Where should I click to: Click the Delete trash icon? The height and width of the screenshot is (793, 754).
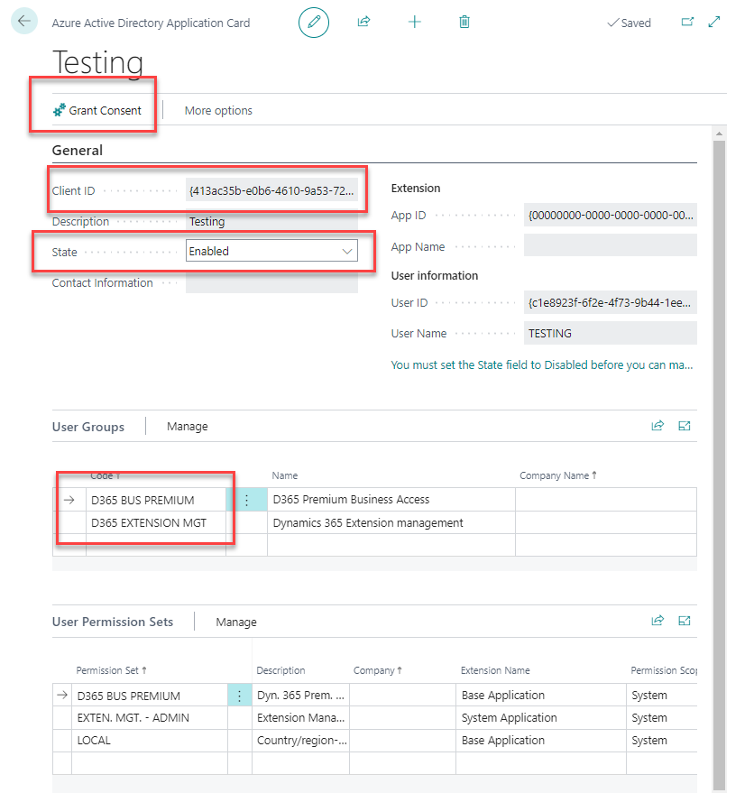point(464,22)
